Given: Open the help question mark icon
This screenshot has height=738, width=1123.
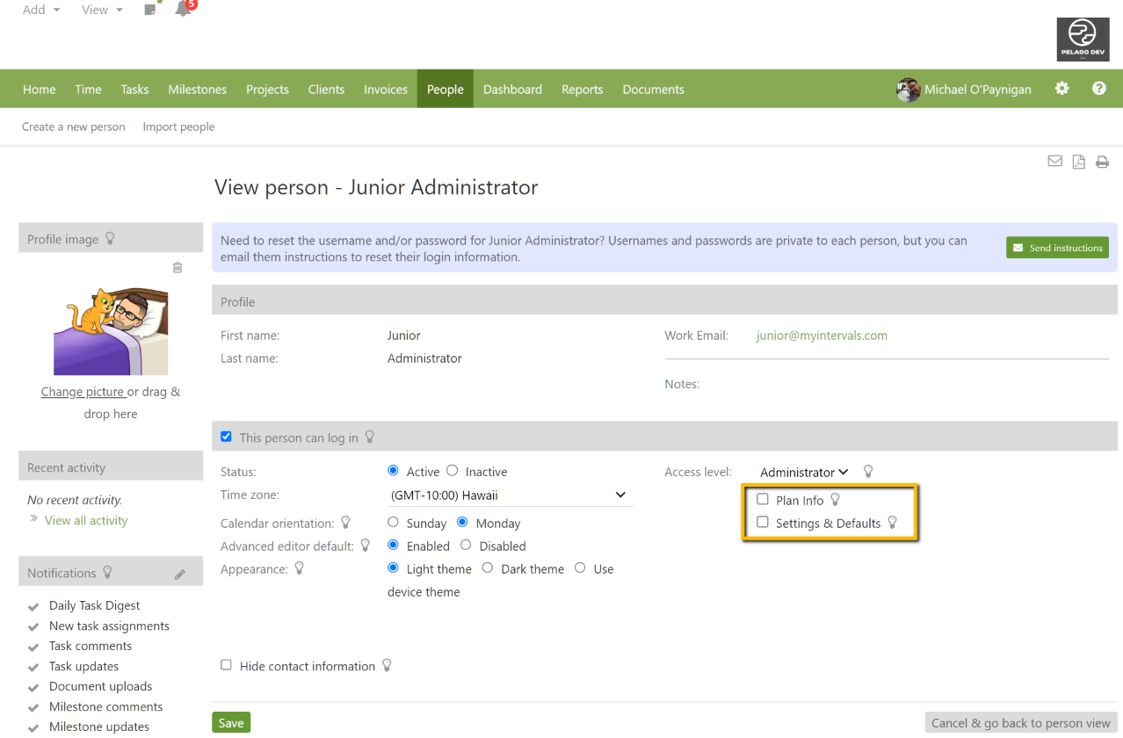Looking at the screenshot, I should click(x=1098, y=89).
